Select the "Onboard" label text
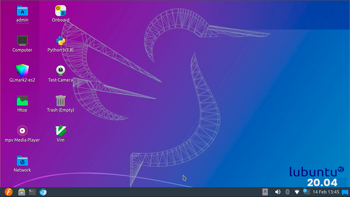Screen dimensions: 350x197 coord(61,20)
